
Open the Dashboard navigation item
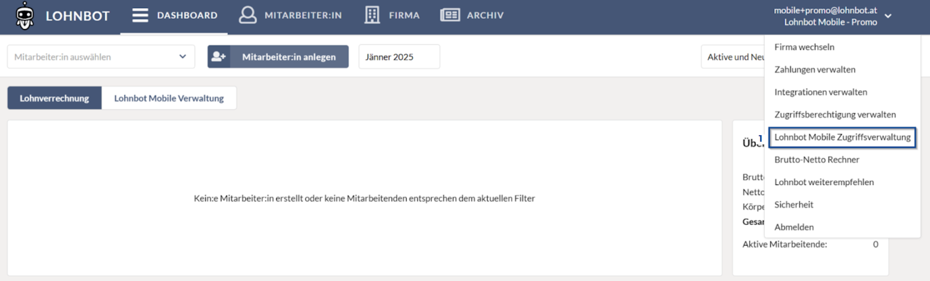[x=174, y=16]
